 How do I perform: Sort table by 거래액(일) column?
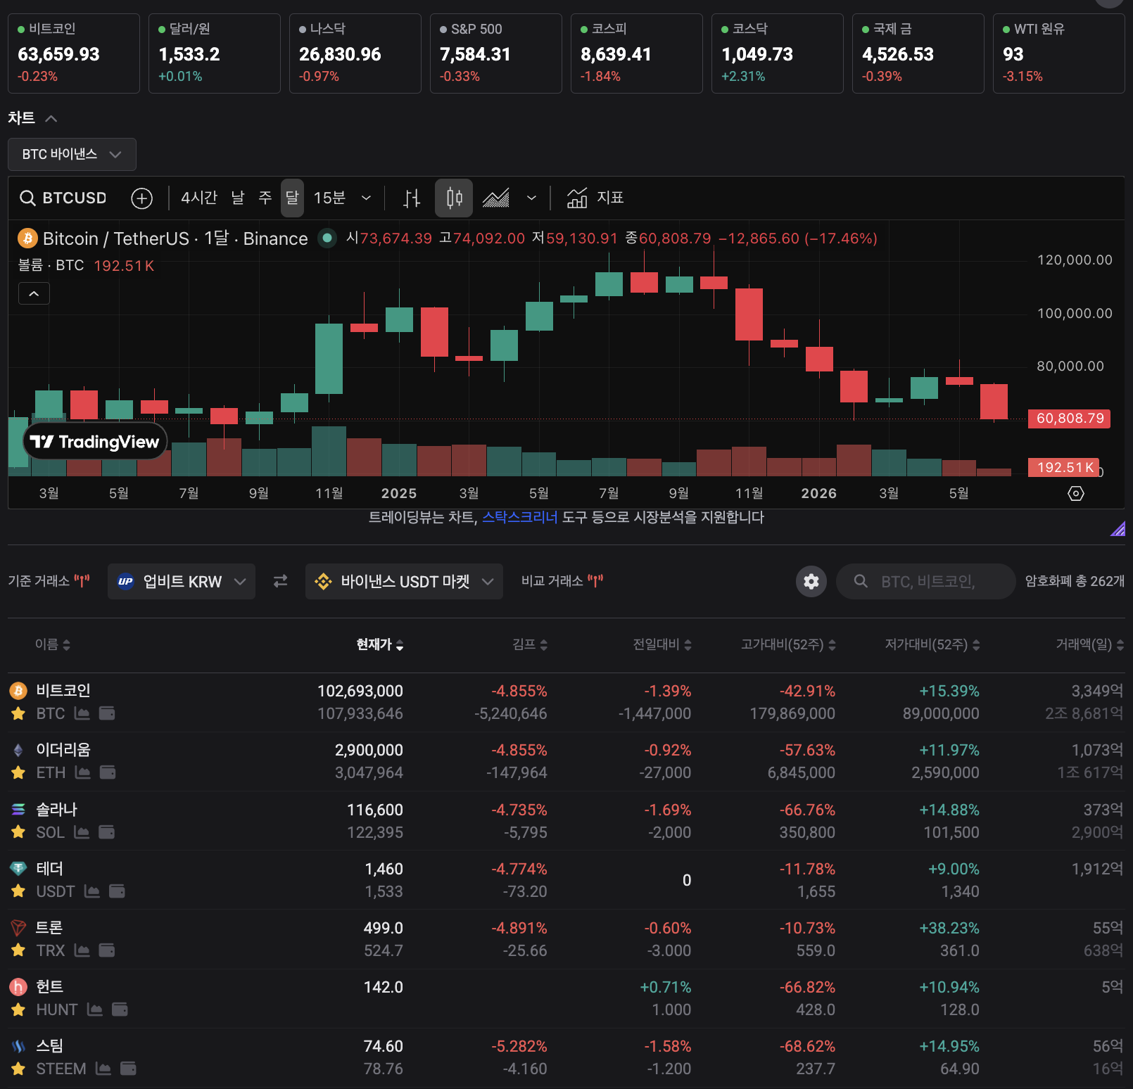point(1089,644)
